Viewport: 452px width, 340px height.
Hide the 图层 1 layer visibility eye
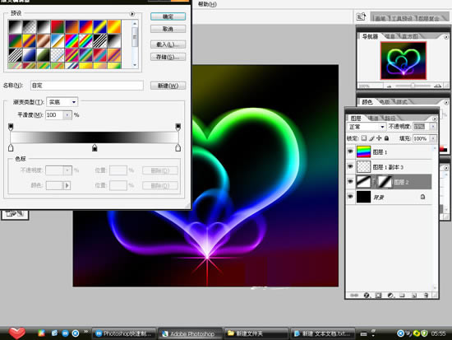351,151
